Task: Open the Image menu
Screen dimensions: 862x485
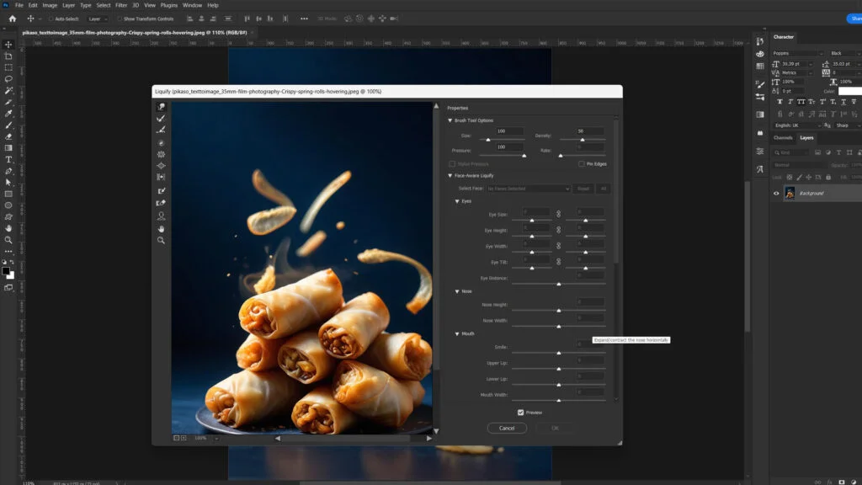Action: point(50,5)
